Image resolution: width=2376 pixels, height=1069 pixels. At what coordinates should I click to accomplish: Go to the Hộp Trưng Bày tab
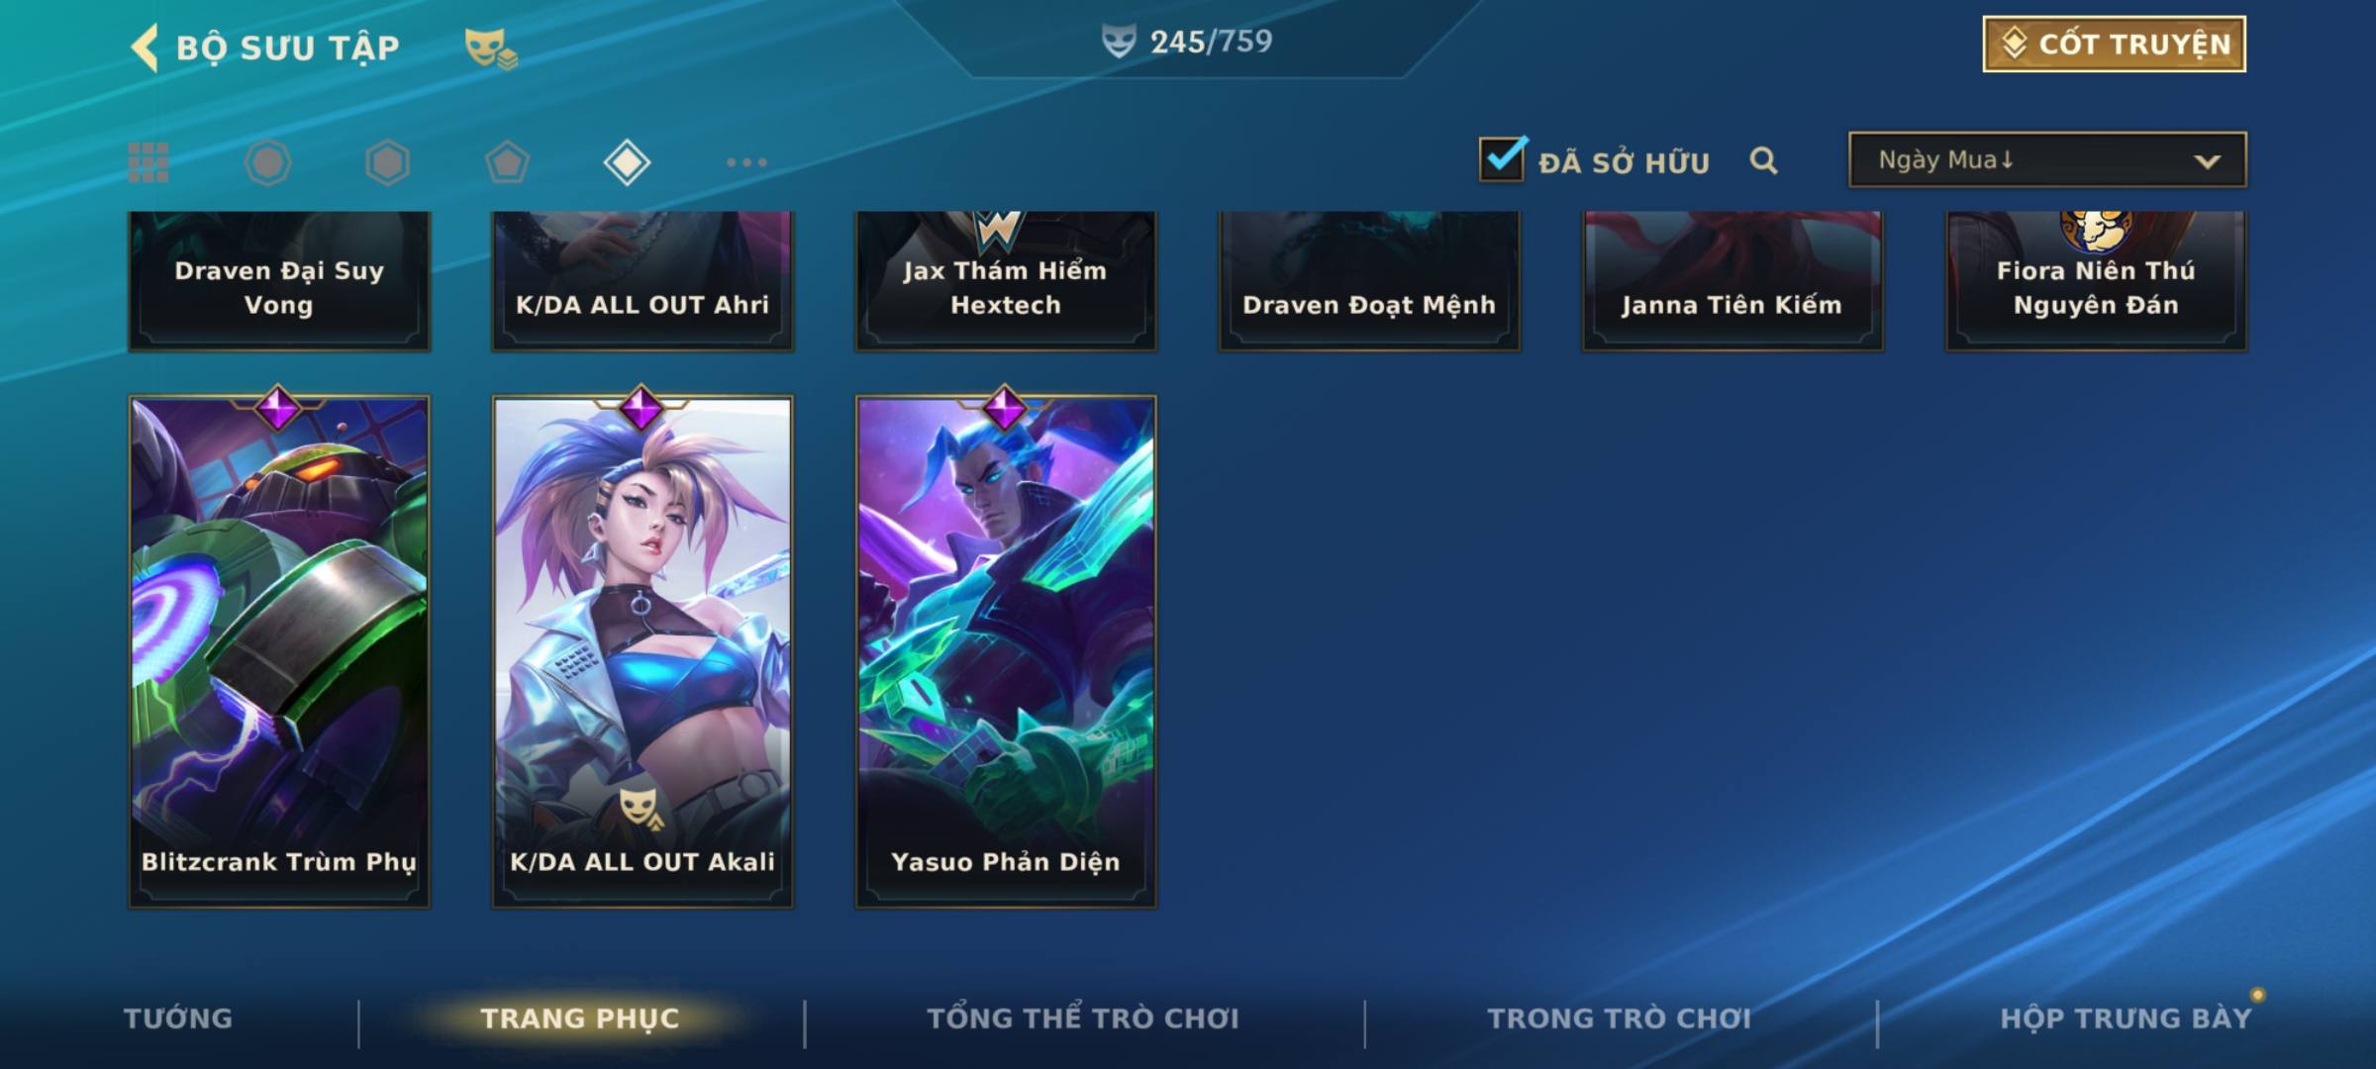2126,1019
